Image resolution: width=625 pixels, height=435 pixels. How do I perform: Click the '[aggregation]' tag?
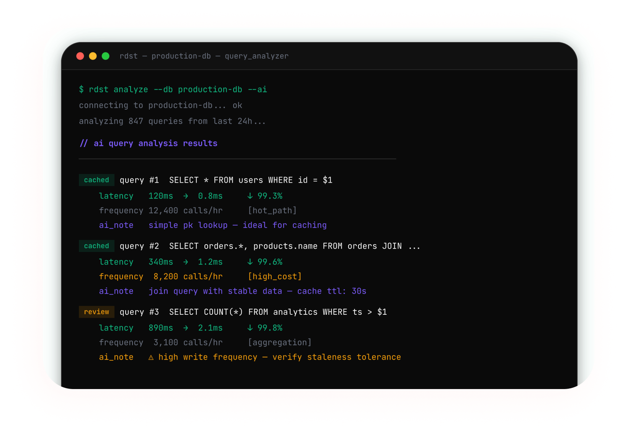pos(280,342)
